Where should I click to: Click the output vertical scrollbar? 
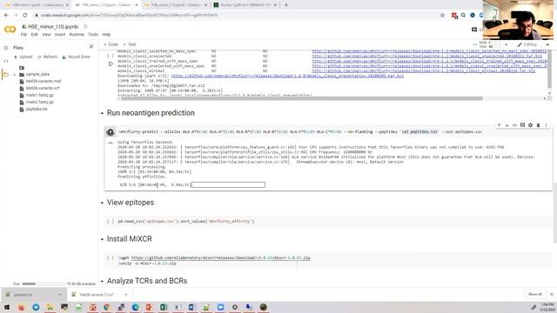coord(549,70)
